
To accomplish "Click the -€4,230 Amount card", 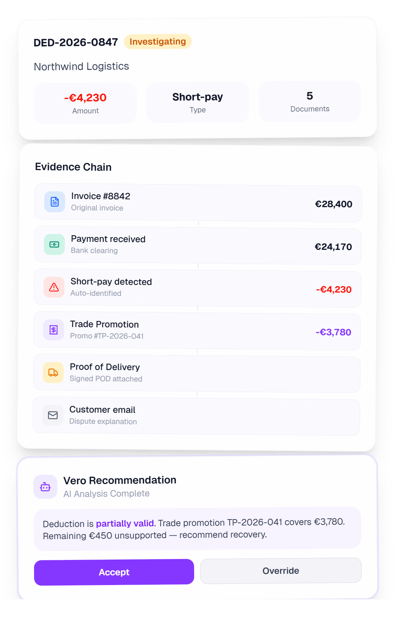I will pos(85,103).
